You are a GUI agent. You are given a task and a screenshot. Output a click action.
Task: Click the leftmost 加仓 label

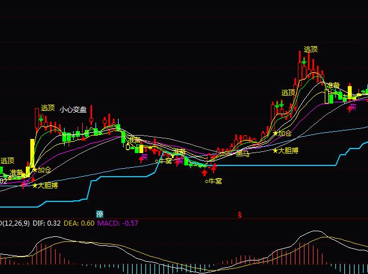click(44, 170)
